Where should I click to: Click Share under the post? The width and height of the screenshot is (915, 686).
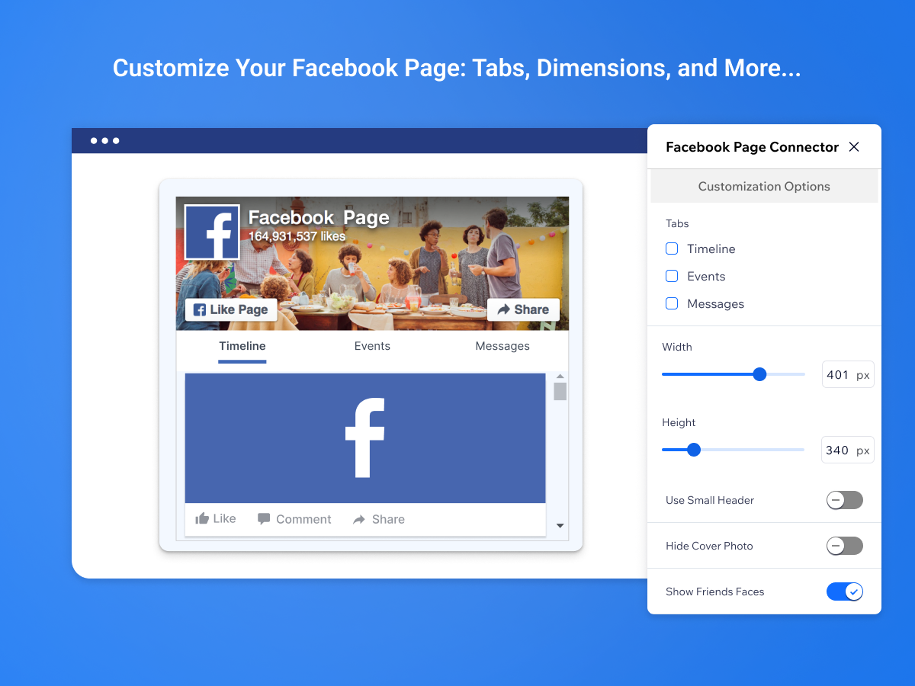pos(379,519)
